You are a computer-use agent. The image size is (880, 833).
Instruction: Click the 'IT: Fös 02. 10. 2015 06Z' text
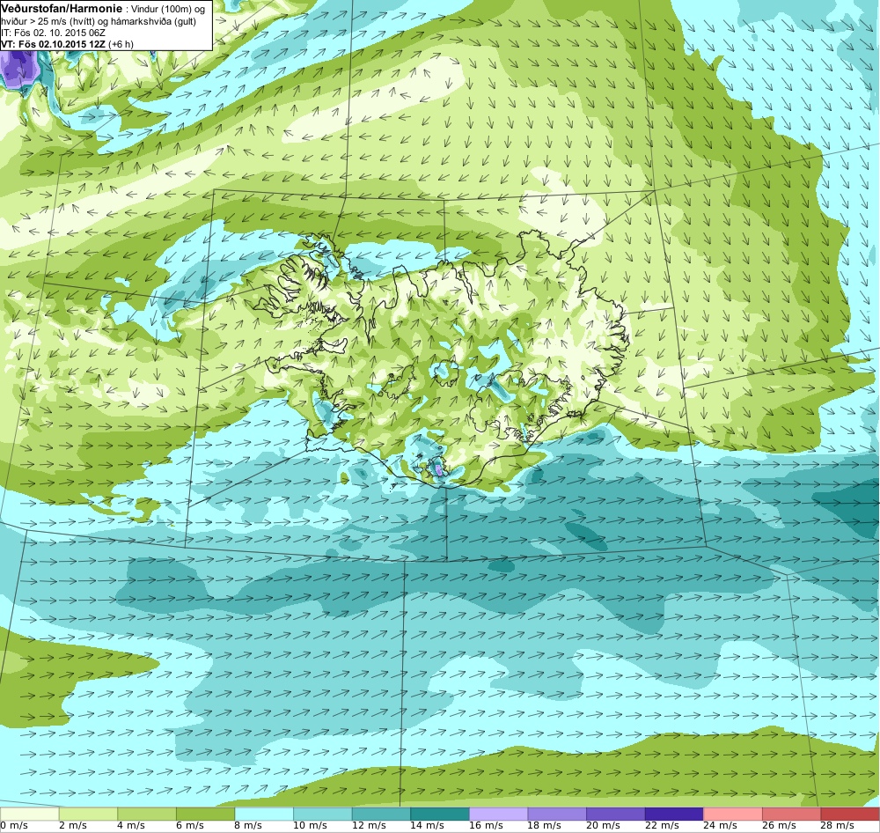(54, 33)
